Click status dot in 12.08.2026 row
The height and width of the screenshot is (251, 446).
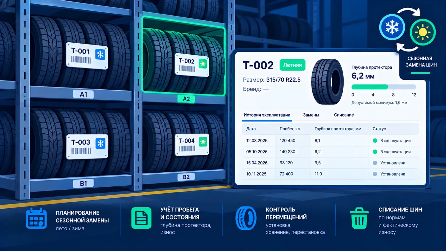(375, 141)
